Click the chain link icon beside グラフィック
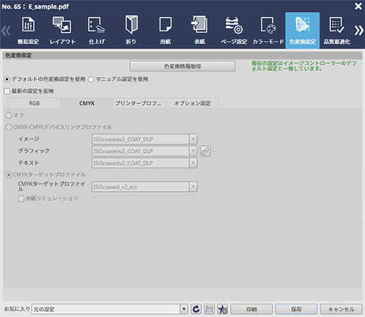 [x=205, y=151]
